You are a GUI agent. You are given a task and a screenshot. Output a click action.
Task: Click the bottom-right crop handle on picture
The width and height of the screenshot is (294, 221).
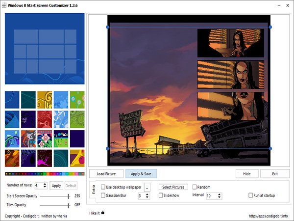coord(270,148)
